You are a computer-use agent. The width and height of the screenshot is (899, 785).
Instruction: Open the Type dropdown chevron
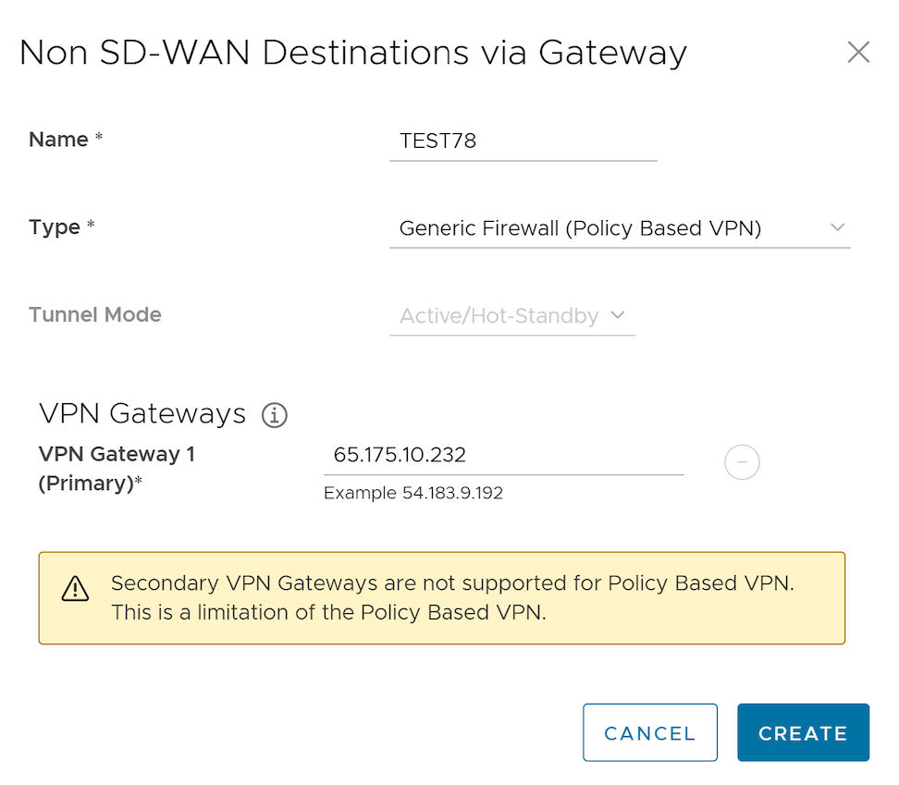(x=837, y=227)
